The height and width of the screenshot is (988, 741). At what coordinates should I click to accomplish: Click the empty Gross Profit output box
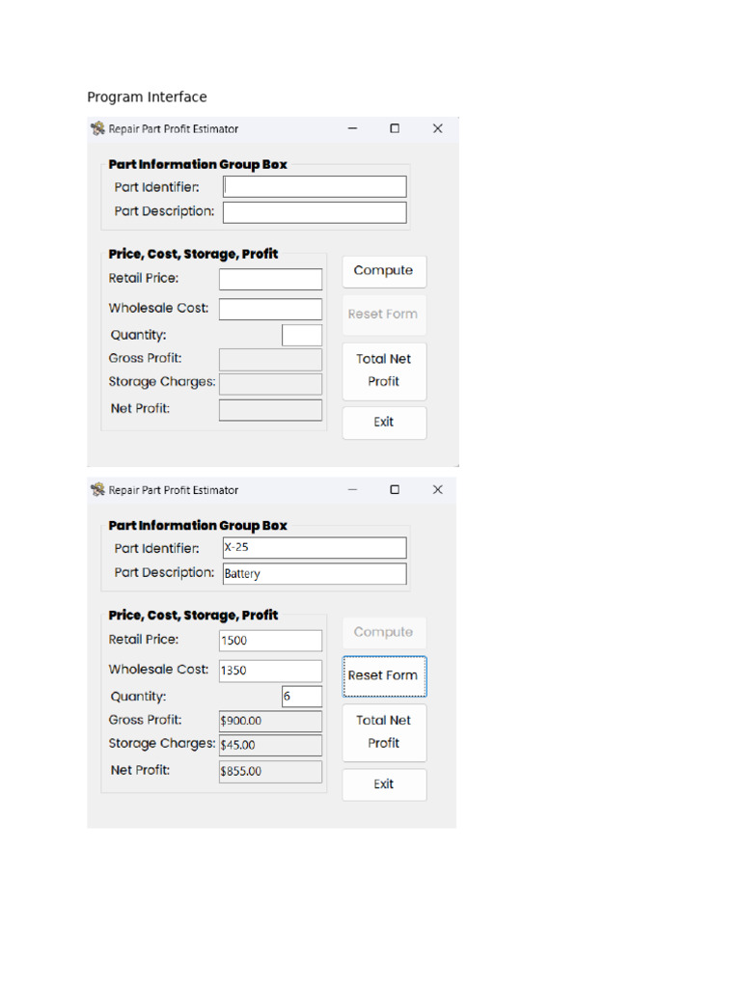270,360
